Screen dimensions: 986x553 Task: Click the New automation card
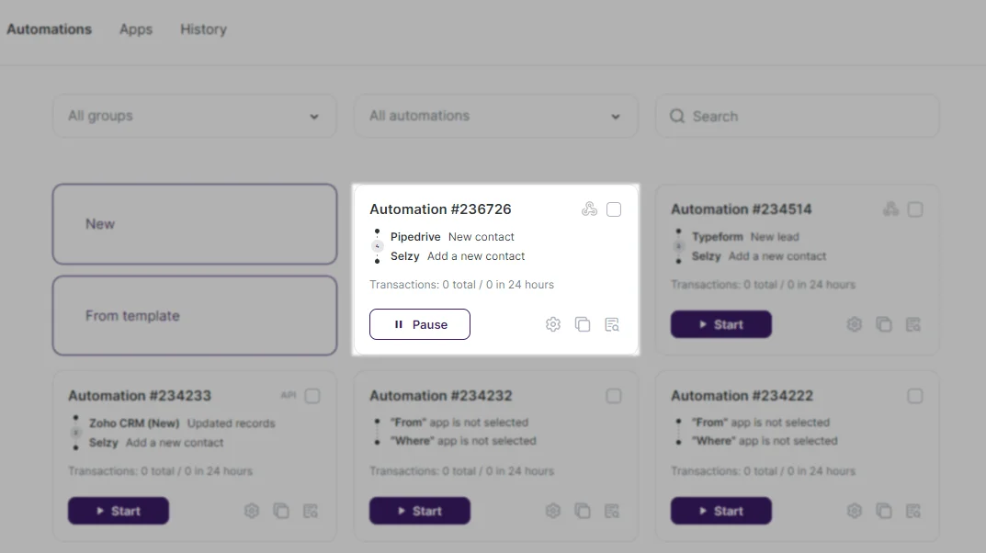[195, 224]
